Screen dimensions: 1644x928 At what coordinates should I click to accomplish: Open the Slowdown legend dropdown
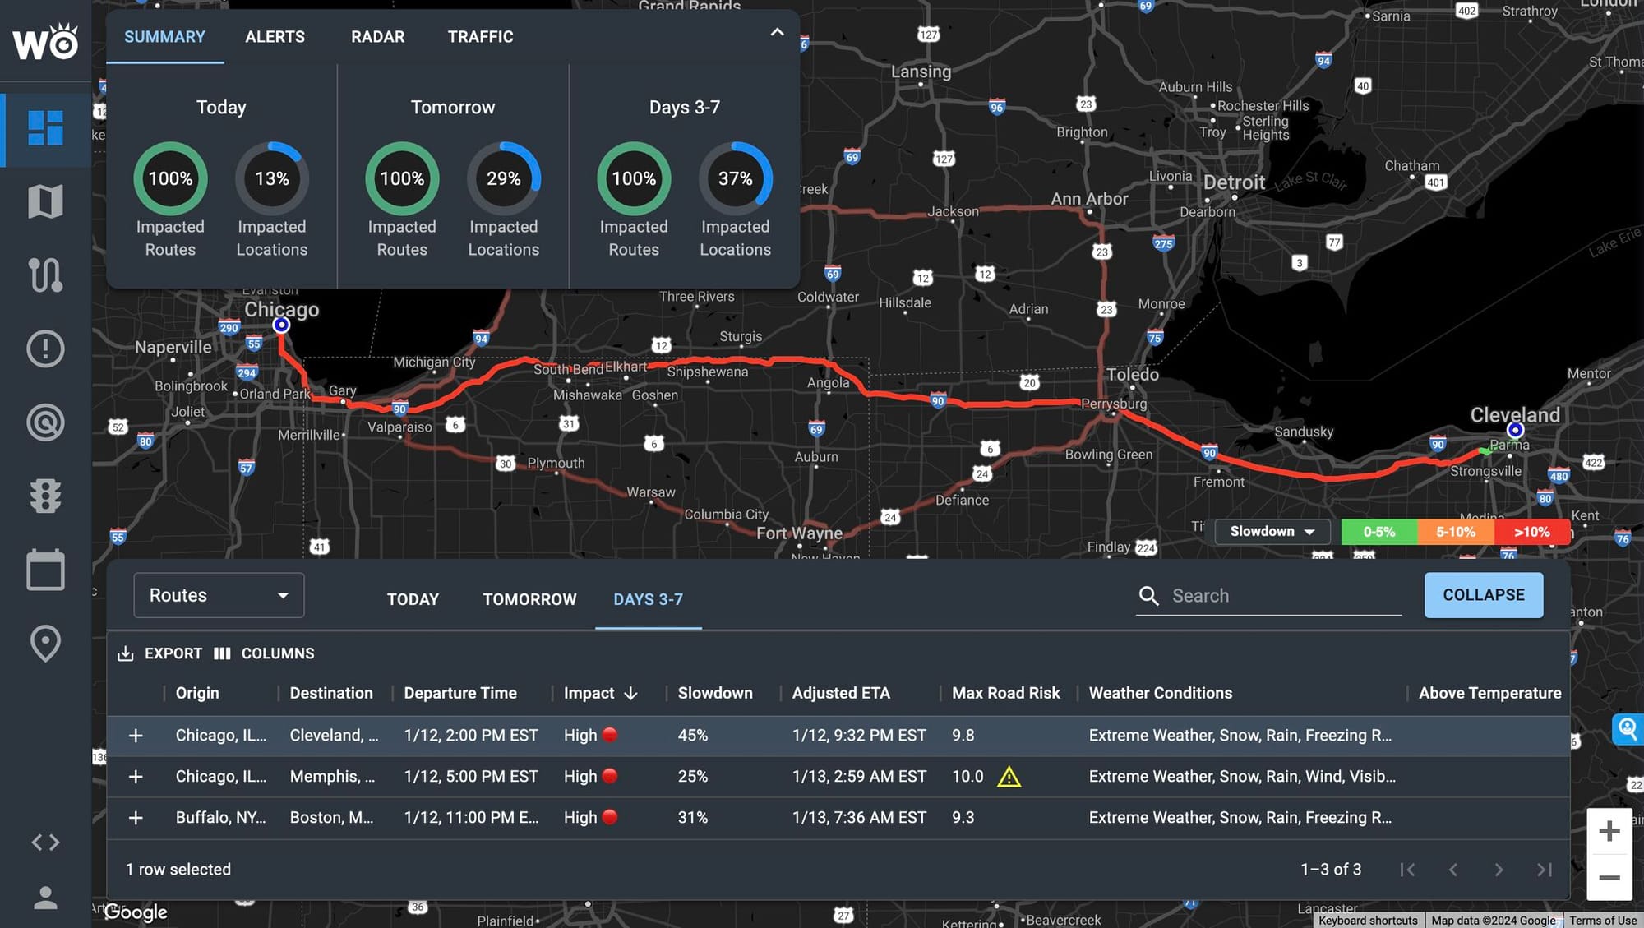pyautogui.click(x=1272, y=532)
